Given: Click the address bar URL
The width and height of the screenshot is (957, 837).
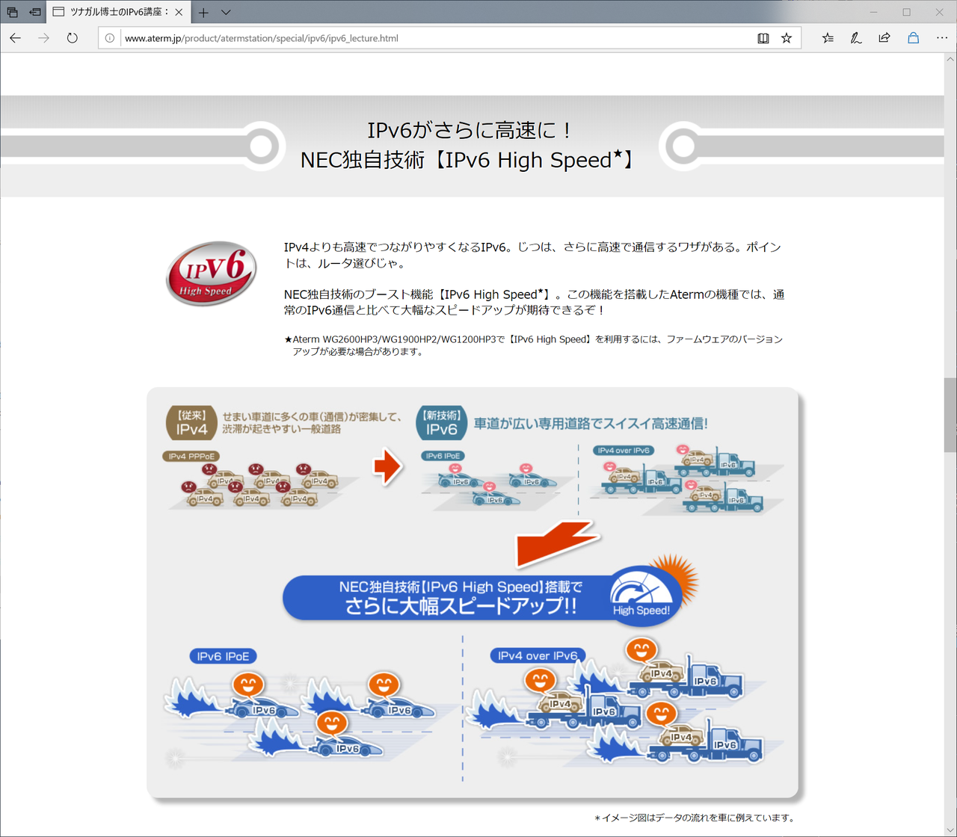Looking at the screenshot, I should tap(262, 38).
